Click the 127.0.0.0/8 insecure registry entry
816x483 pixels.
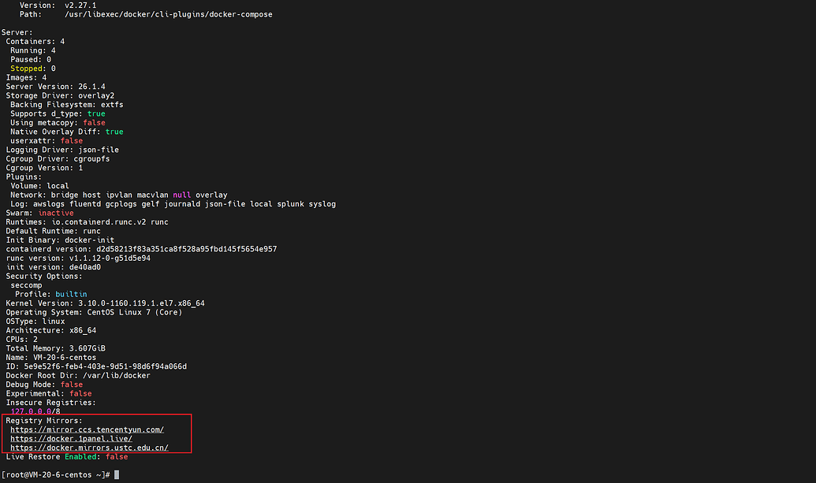click(x=35, y=411)
